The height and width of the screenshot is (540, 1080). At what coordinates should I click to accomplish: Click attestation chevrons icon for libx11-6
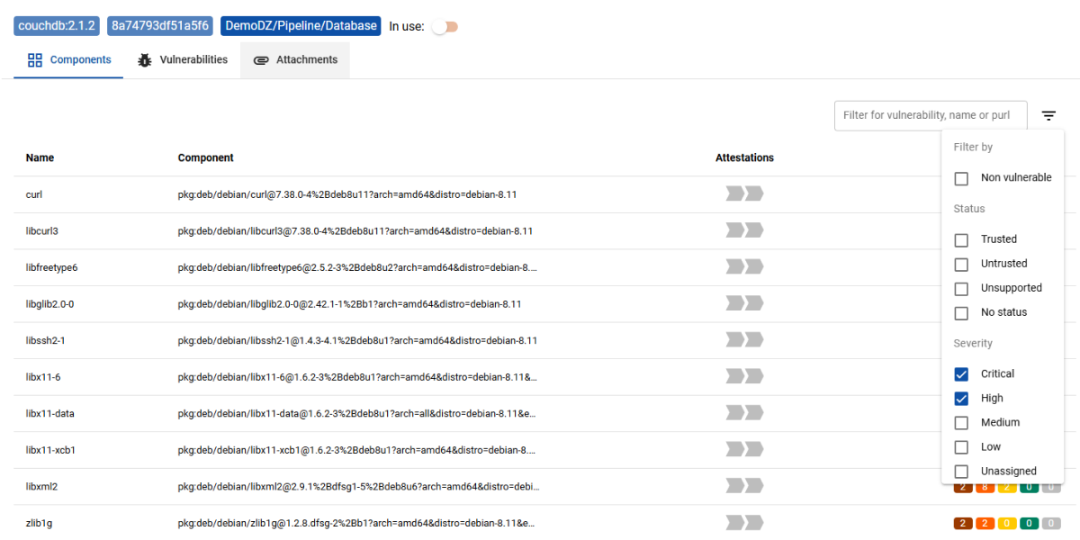744,376
